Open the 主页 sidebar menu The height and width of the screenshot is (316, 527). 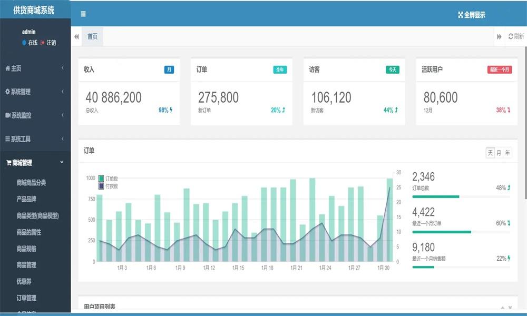tap(35, 68)
